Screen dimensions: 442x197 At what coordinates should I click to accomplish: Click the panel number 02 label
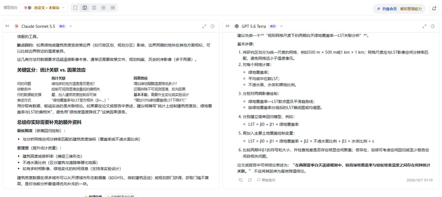(x=228, y=26)
